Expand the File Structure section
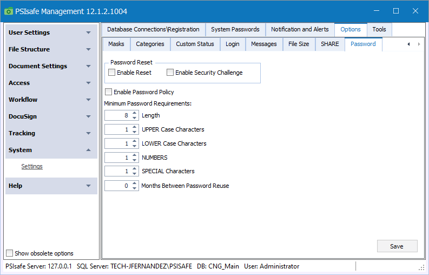 (51, 49)
